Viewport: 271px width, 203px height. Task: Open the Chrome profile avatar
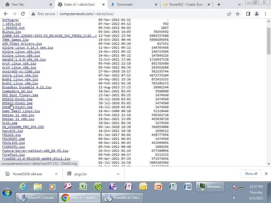pyautogui.click(x=257, y=14)
